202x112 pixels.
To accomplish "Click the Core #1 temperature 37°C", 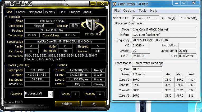I will click(x=147, y=85).
